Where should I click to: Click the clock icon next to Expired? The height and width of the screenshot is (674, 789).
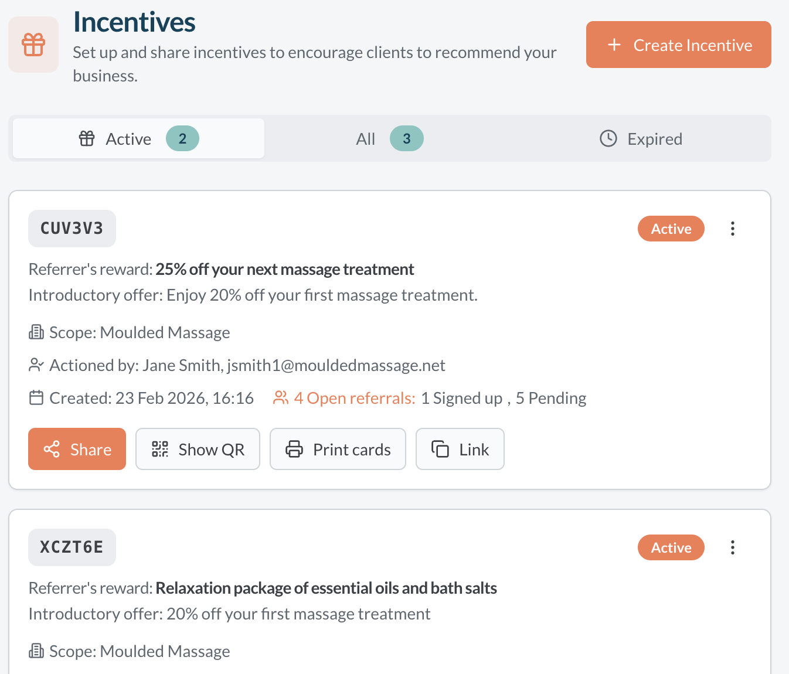608,138
